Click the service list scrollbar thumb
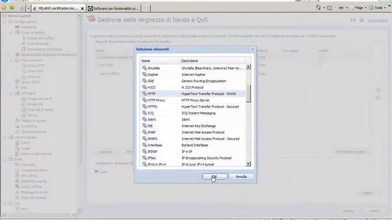The image size is (392, 220). pyautogui.click(x=248, y=94)
